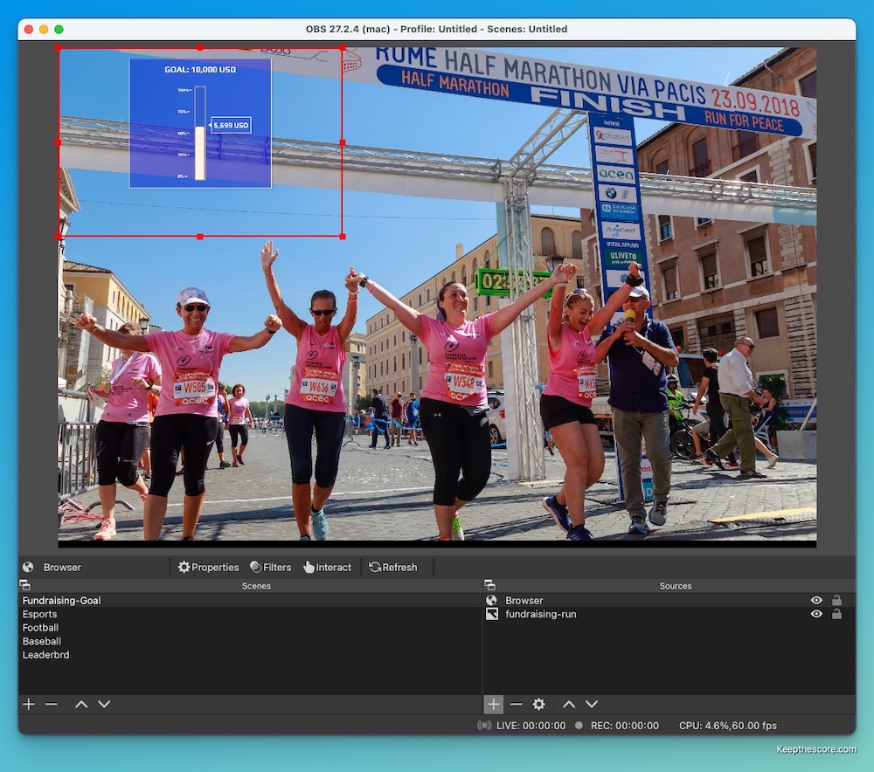This screenshot has width=874, height=772.
Task: Select the Football scene
Action: (x=250, y=628)
